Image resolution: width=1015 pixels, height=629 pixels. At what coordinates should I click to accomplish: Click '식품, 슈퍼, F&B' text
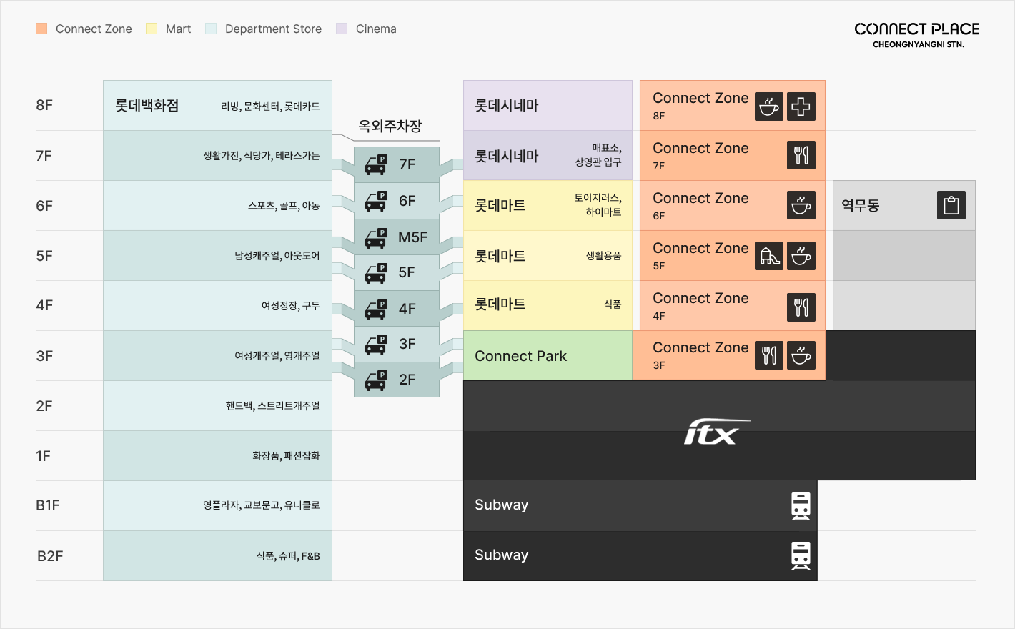pos(288,556)
